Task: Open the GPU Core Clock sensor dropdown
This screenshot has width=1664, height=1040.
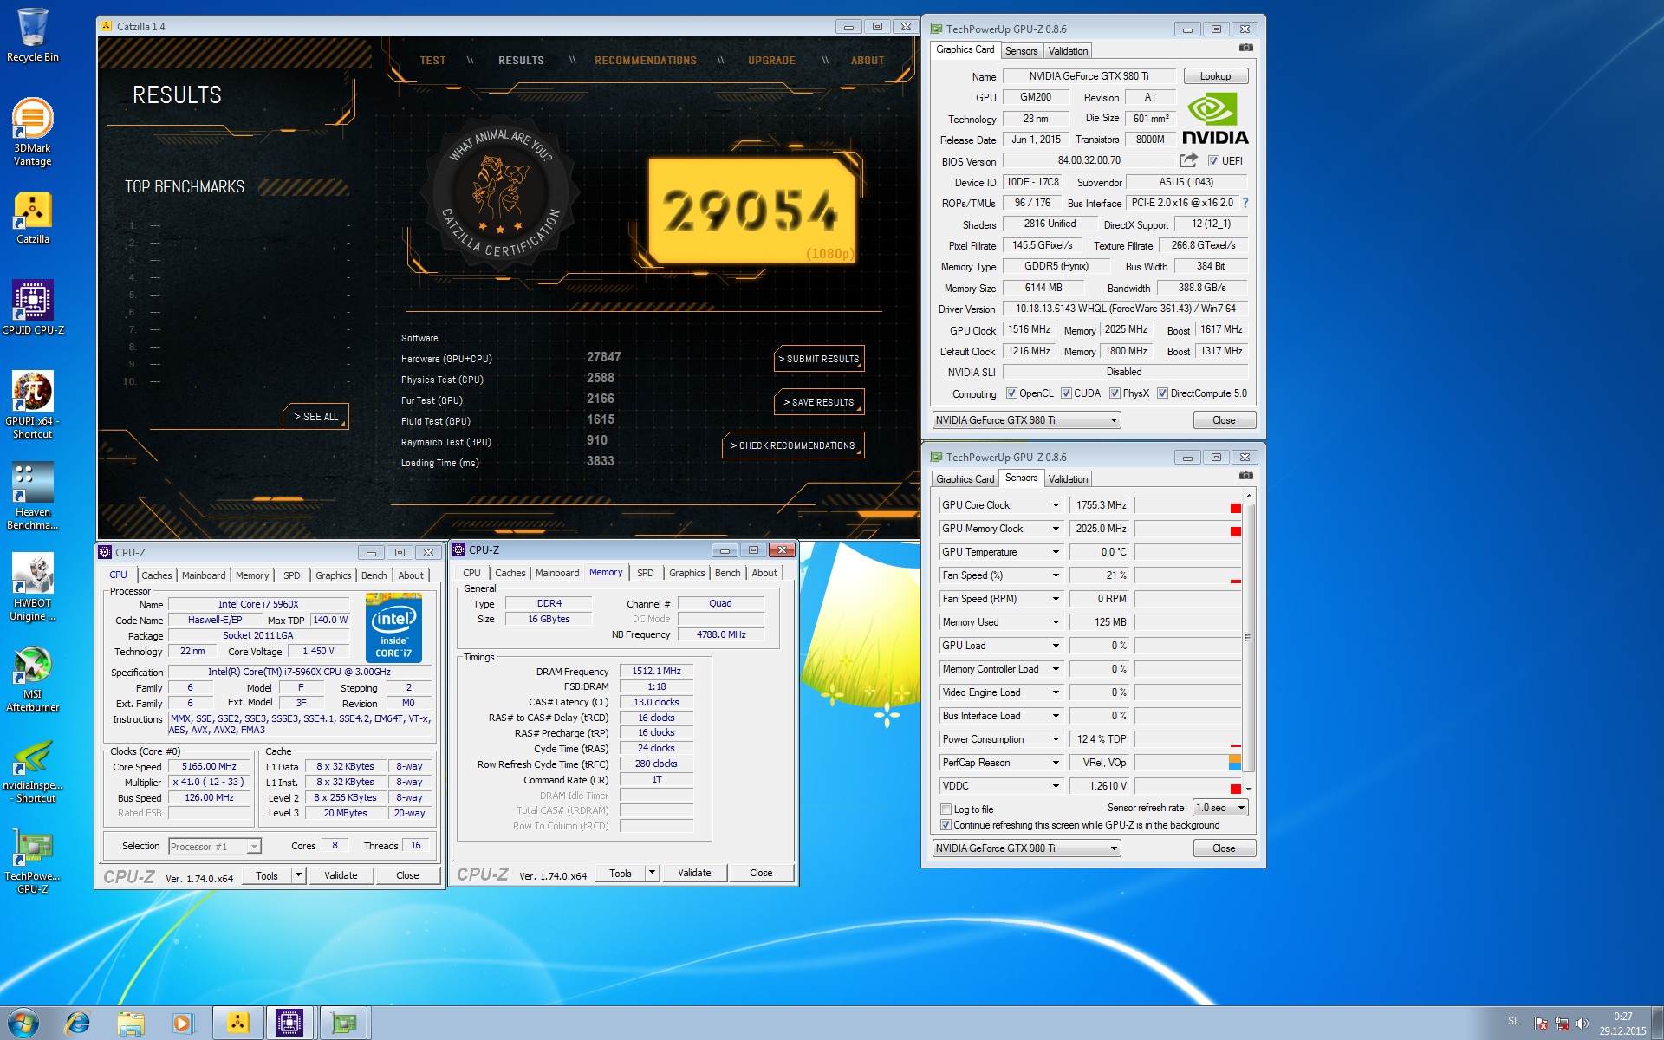Action: (x=1056, y=505)
